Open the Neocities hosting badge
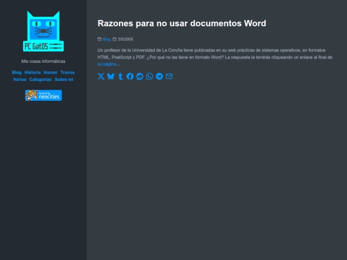 click(44, 95)
